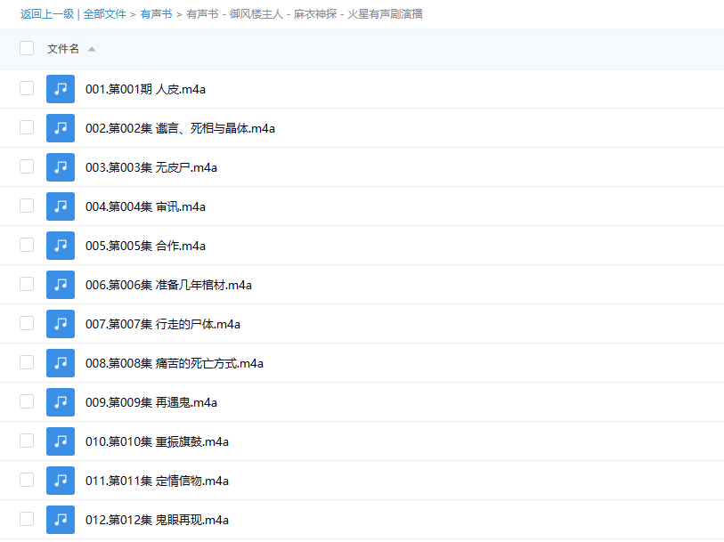Screen dimensions: 724x542
Task: Click the audio icon for 008.第008集 痛苦的死亡方式
Action: tap(61, 363)
